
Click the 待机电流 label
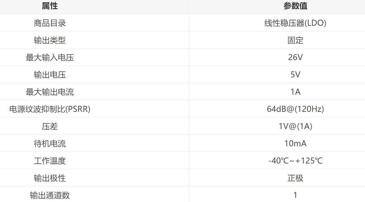[50, 144]
